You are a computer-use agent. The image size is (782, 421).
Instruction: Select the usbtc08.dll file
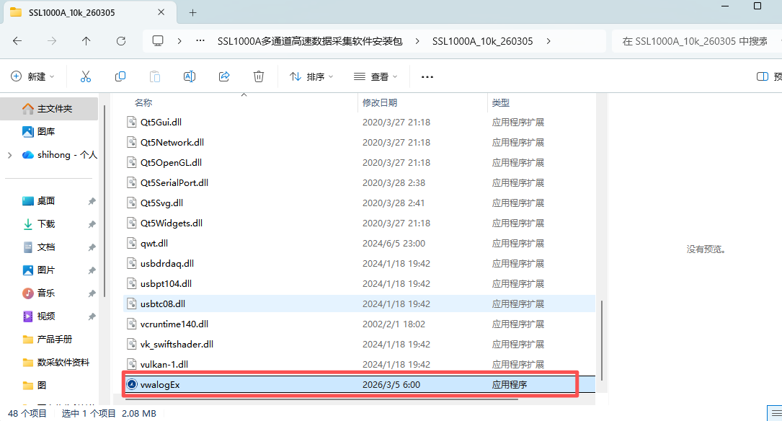163,304
